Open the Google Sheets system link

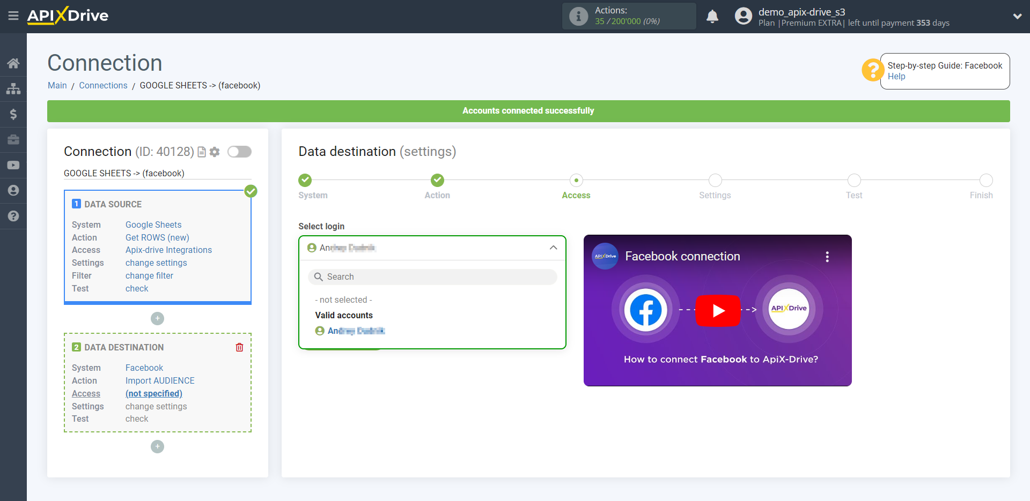153,225
